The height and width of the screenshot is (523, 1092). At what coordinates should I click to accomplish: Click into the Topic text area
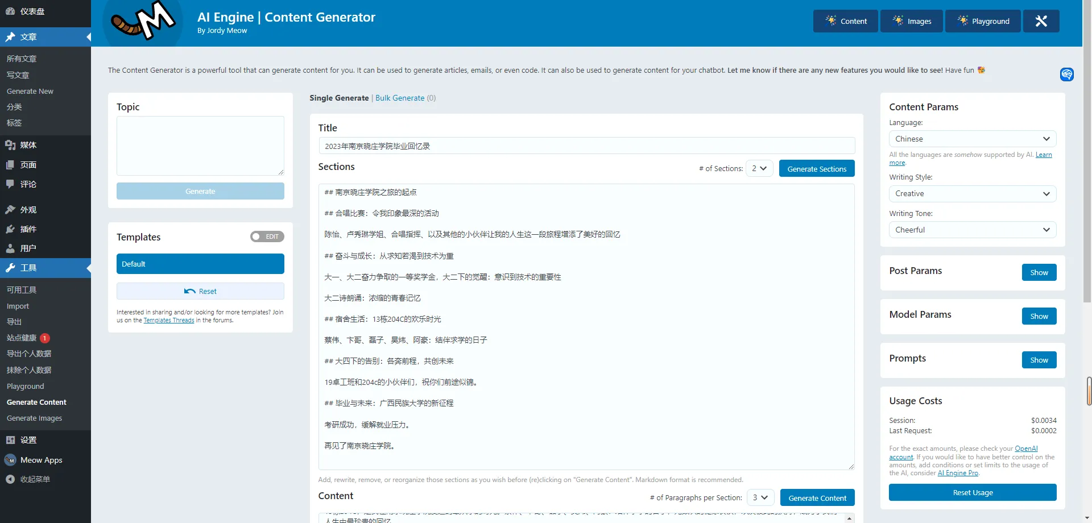(x=200, y=146)
